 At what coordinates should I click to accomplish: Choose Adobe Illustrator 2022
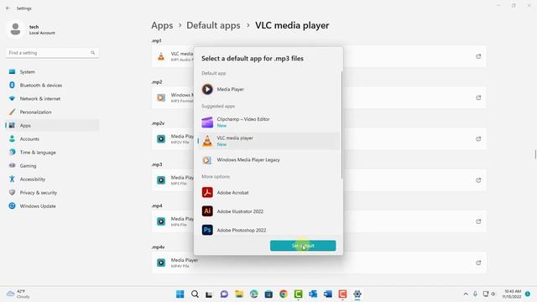[x=268, y=211]
